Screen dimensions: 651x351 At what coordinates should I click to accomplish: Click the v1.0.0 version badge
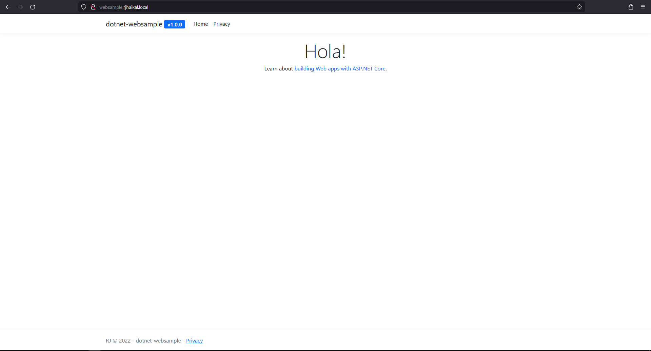175,24
